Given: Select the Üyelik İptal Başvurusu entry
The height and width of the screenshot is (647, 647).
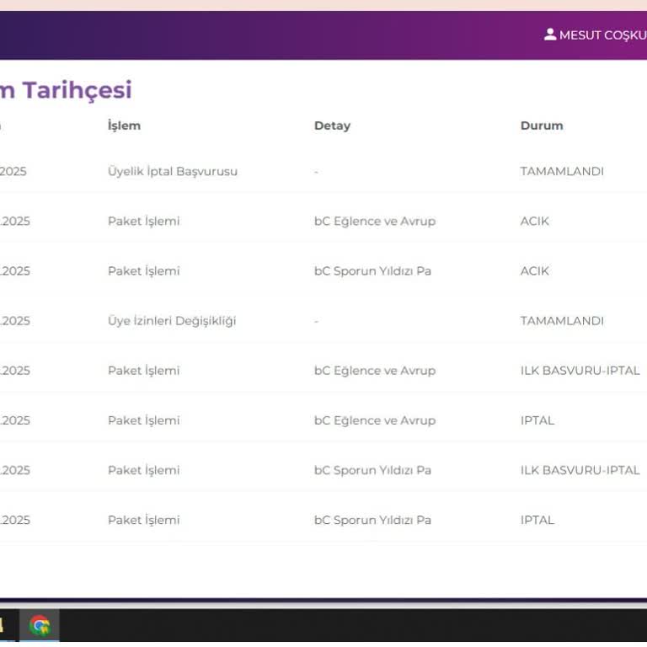Looking at the screenshot, I should coord(173,171).
